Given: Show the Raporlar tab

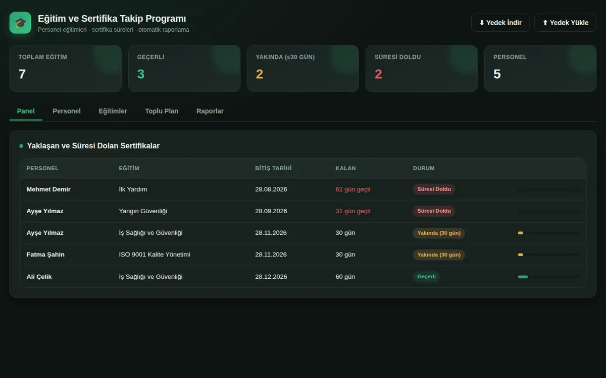Looking at the screenshot, I should click(210, 111).
